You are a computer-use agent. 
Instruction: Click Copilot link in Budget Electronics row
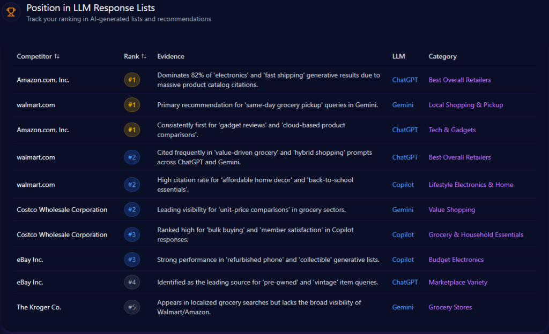click(x=403, y=260)
